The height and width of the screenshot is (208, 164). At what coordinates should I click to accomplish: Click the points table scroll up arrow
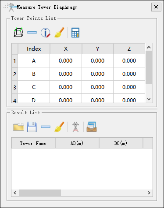149,47
